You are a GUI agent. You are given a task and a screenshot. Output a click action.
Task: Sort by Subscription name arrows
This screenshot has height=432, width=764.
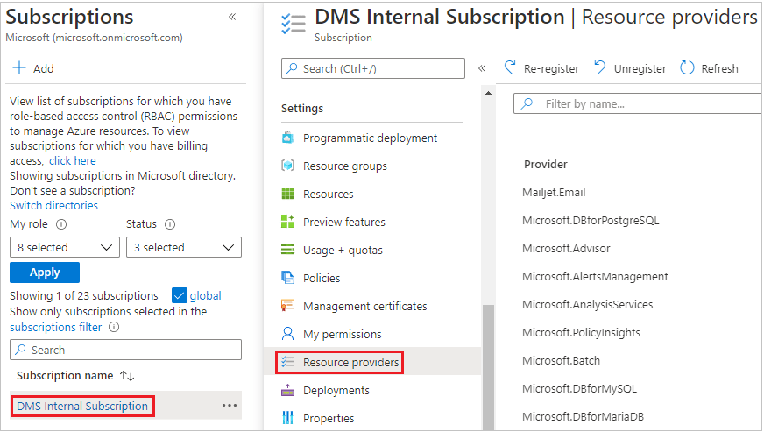click(x=127, y=376)
